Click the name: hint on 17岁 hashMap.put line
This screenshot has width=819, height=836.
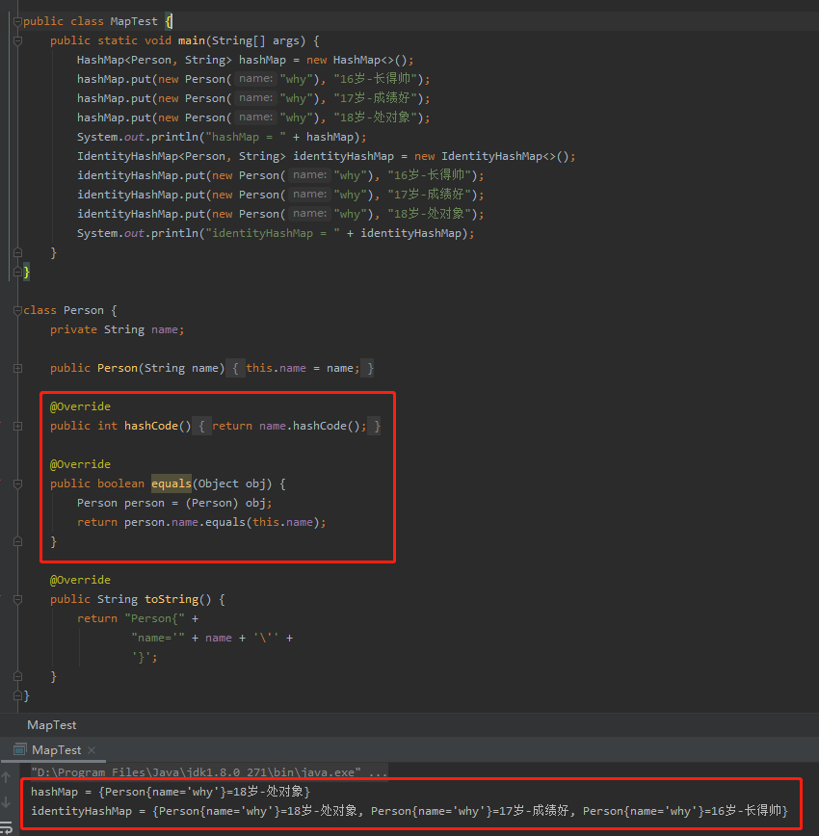[x=255, y=98]
